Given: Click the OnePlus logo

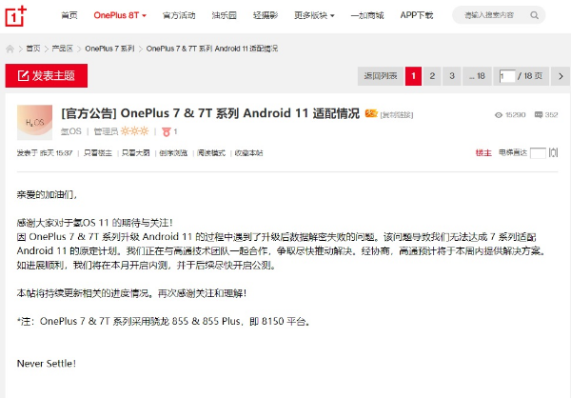Looking at the screenshot, I should click(15, 15).
